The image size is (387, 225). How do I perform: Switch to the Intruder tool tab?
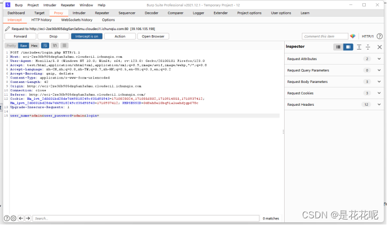[79, 13]
